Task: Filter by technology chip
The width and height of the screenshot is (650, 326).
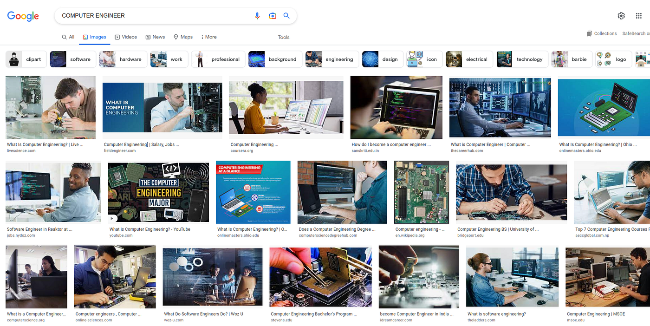Action: point(522,59)
